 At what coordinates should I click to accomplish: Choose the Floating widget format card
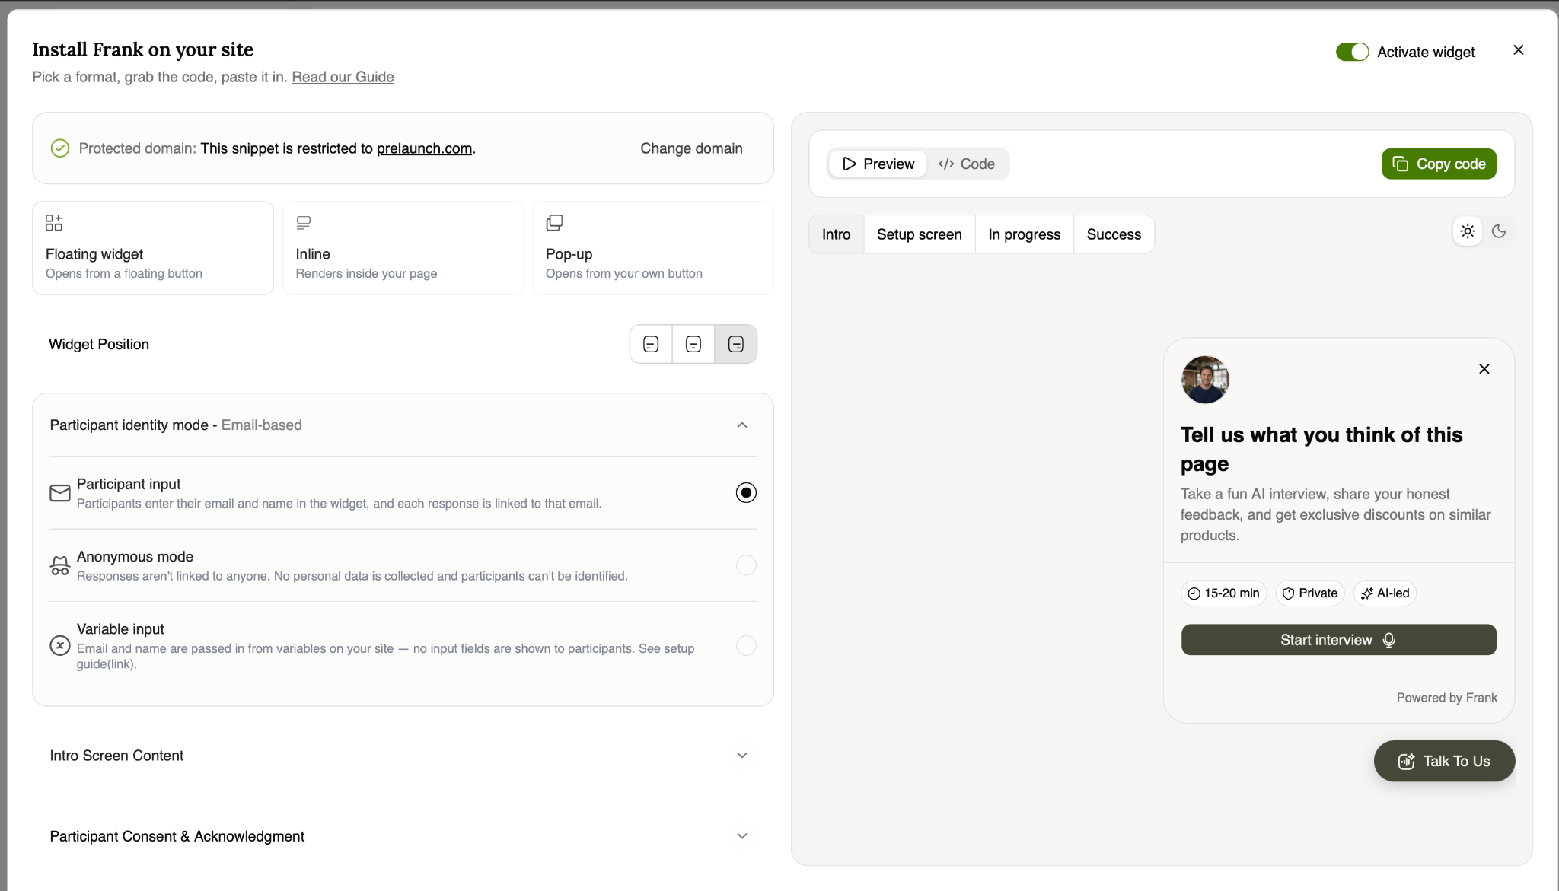pyautogui.click(x=153, y=248)
